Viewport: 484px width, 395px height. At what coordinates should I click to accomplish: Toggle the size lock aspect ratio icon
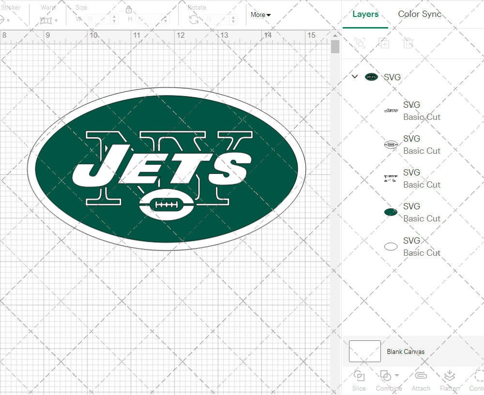(x=129, y=10)
